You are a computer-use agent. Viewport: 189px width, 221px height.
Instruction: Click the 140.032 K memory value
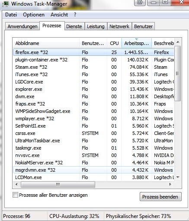click(x=138, y=60)
